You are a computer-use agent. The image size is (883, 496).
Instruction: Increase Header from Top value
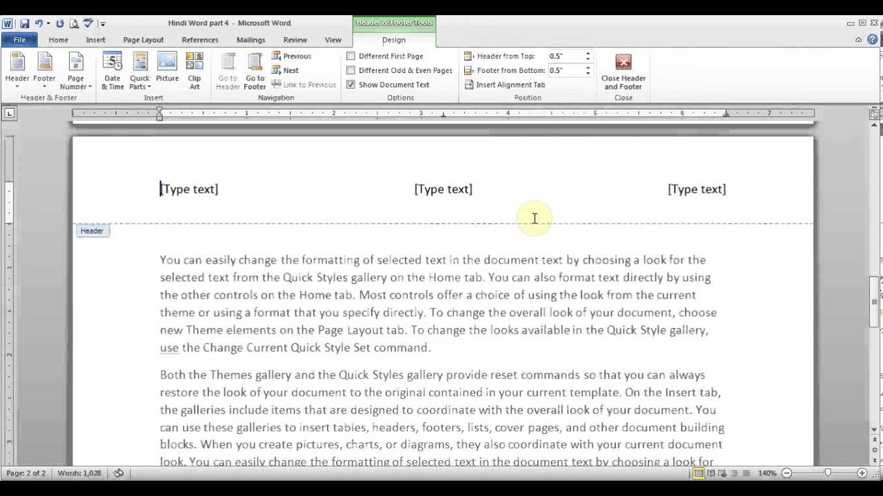[x=588, y=54]
